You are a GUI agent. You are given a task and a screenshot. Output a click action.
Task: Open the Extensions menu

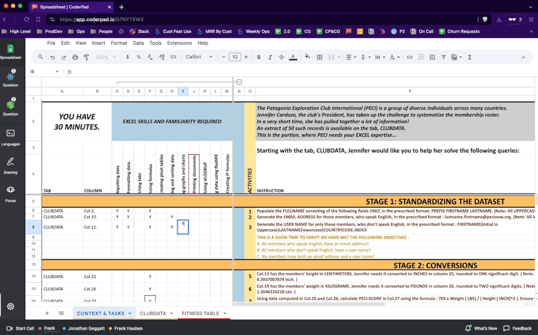[179, 43]
